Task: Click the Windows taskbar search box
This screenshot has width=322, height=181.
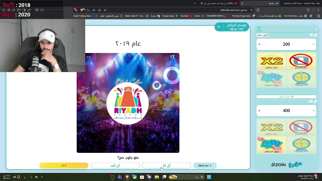Action: (x=187, y=177)
